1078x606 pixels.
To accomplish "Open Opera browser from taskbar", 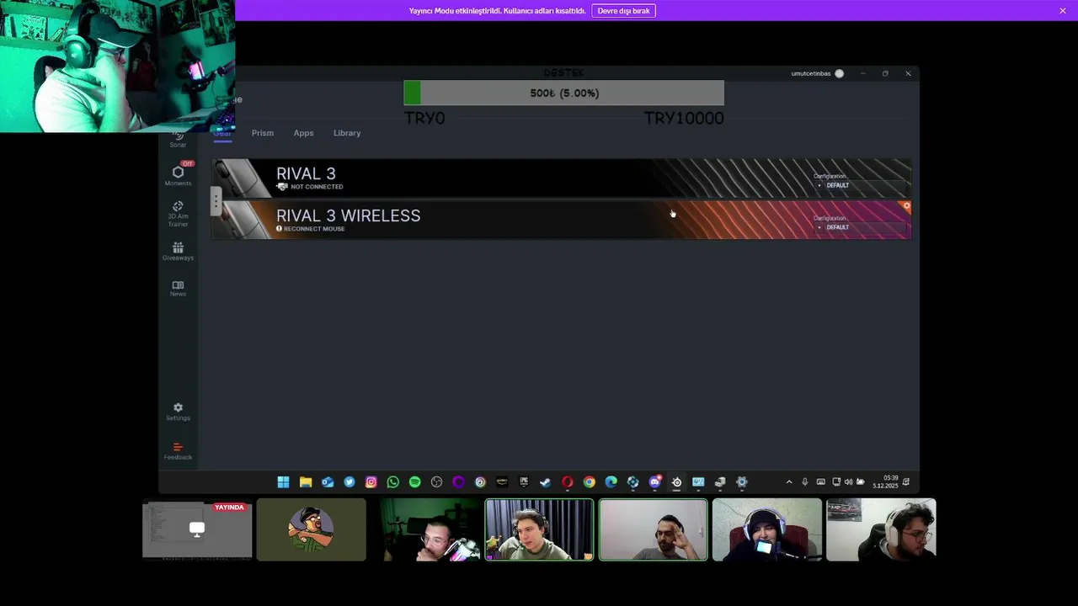I will (x=568, y=482).
